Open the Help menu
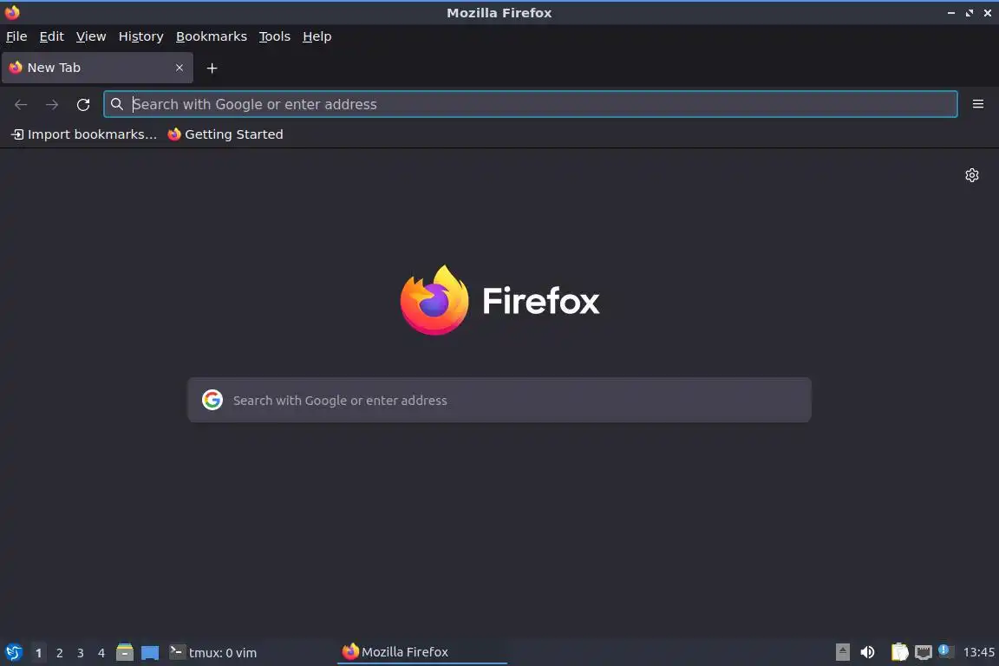 click(x=317, y=36)
